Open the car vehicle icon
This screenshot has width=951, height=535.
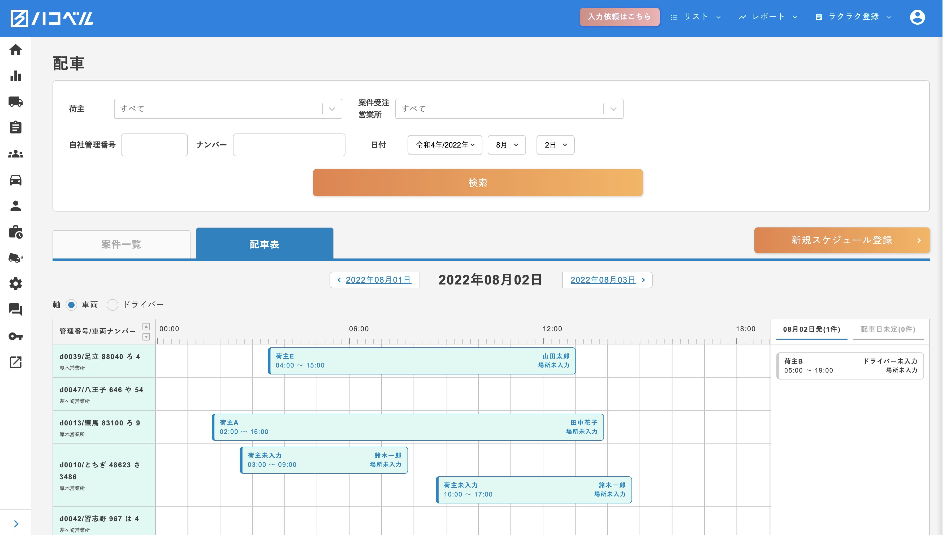[15, 180]
